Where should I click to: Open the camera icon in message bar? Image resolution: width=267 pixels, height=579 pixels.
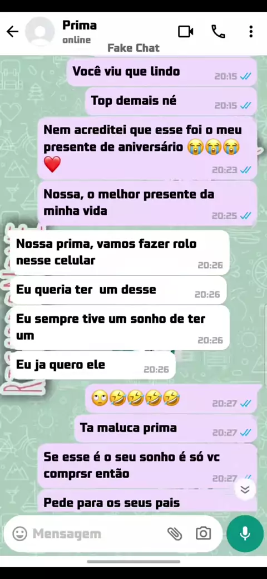point(203,533)
